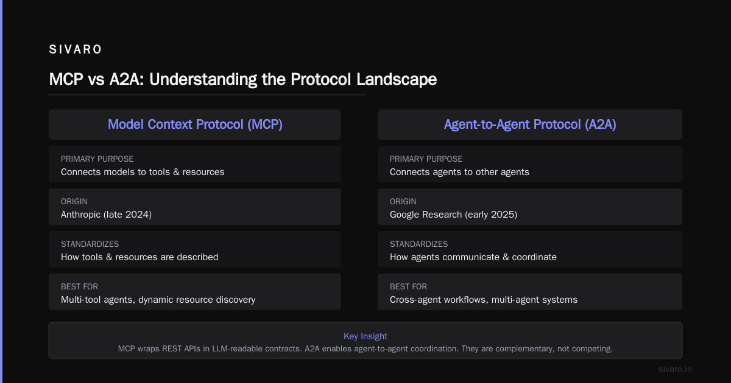The height and width of the screenshot is (383, 731).
Task: Open MCP Standardizes card
Action: point(195,249)
